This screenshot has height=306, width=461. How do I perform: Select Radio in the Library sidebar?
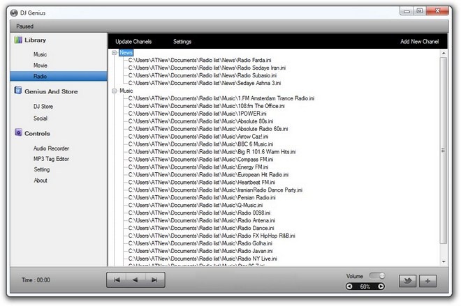tap(59, 76)
